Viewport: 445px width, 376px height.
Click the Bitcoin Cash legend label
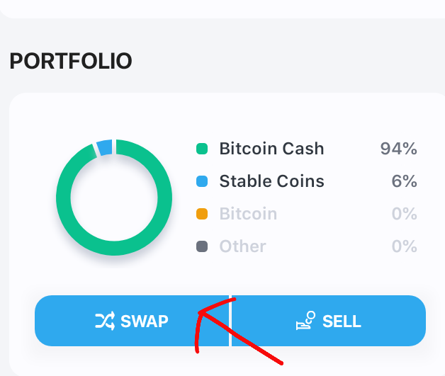coord(271,149)
